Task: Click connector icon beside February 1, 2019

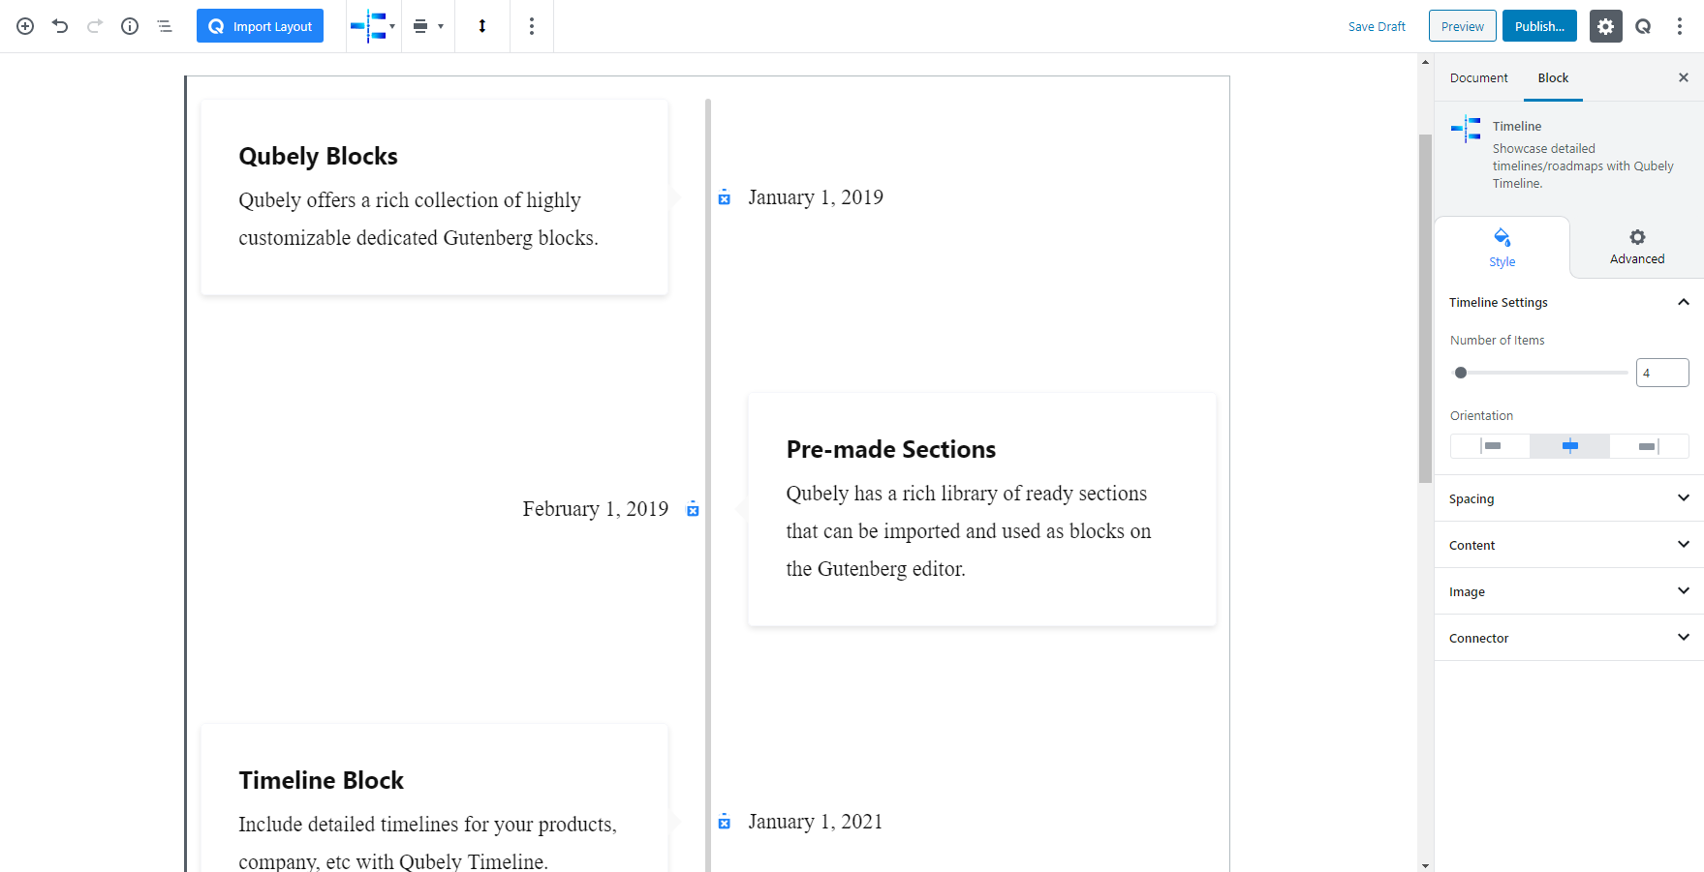Action: click(693, 509)
